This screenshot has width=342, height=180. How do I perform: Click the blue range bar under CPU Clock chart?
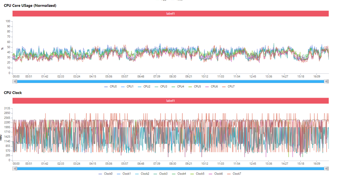tap(171, 169)
